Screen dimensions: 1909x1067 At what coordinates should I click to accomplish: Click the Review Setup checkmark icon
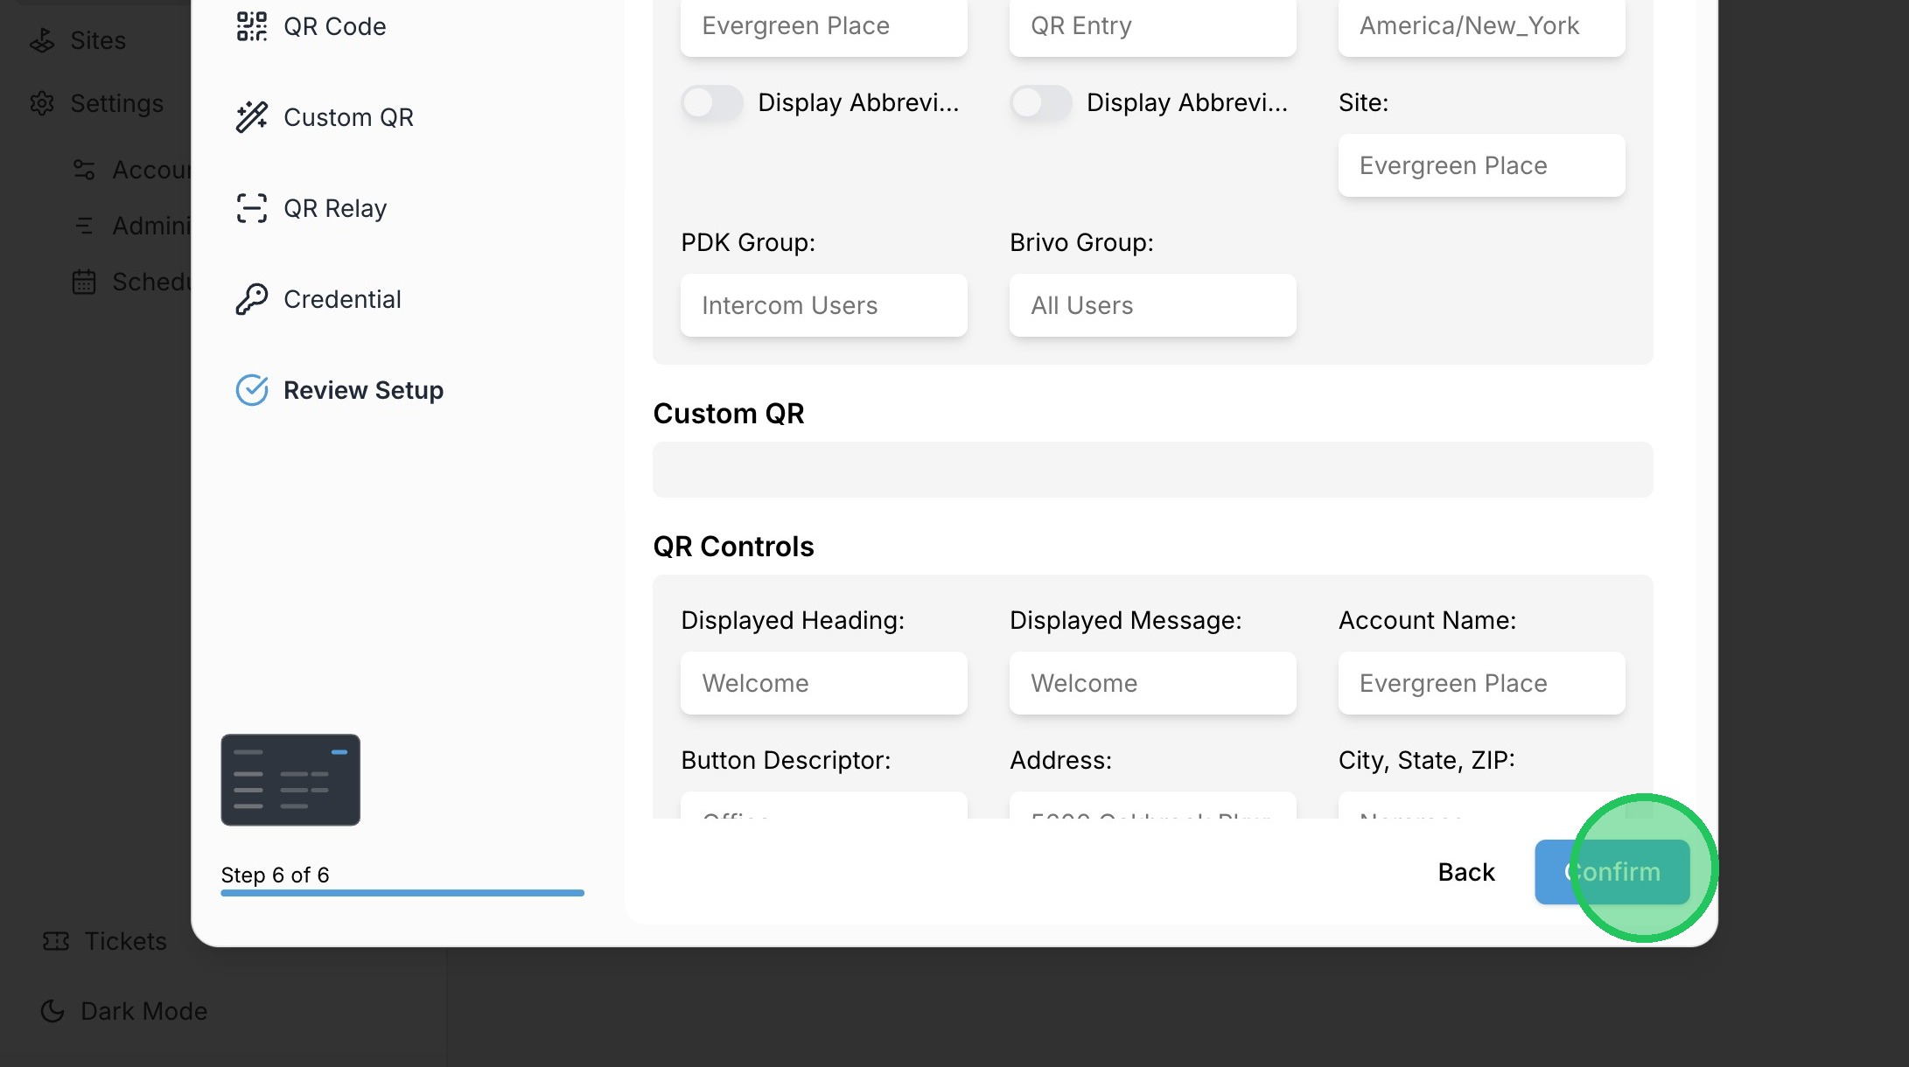click(x=251, y=390)
